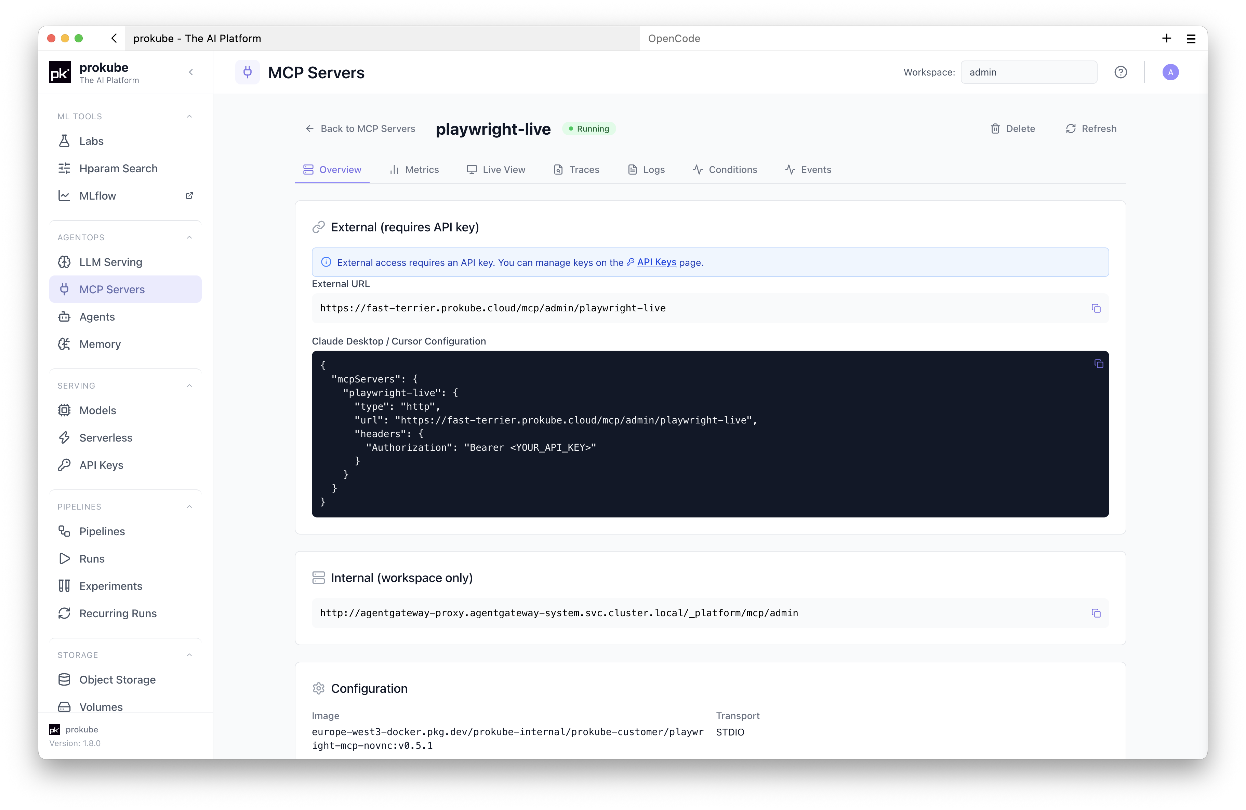Screen dimensions: 1246x810
Task: Go to LLM Serving
Action: pyautogui.click(x=125, y=262)
